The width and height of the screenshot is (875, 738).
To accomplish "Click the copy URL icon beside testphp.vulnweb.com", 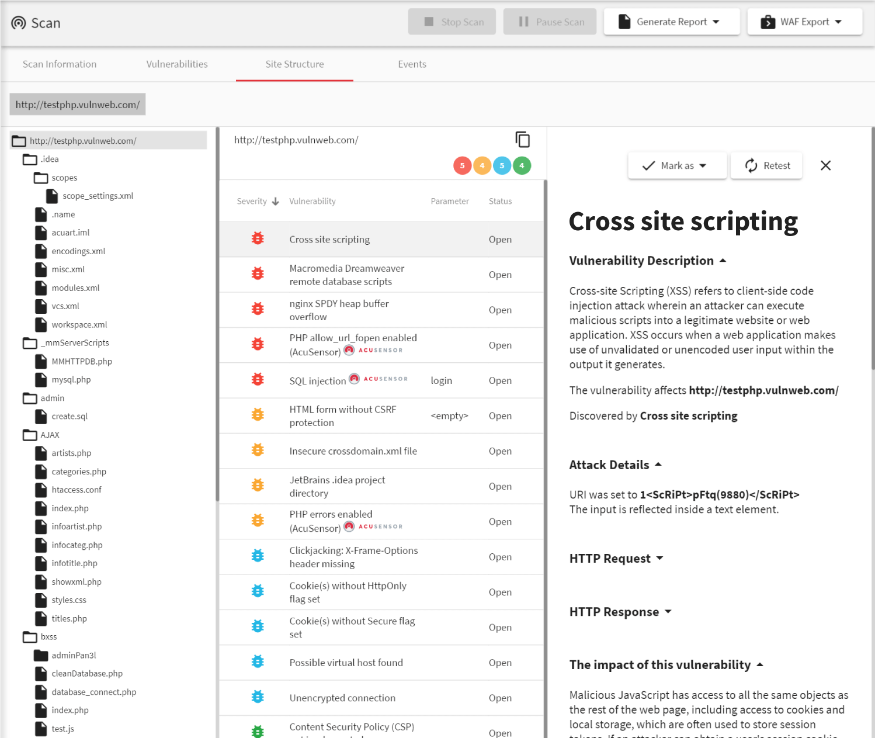I will click(522, 140).
